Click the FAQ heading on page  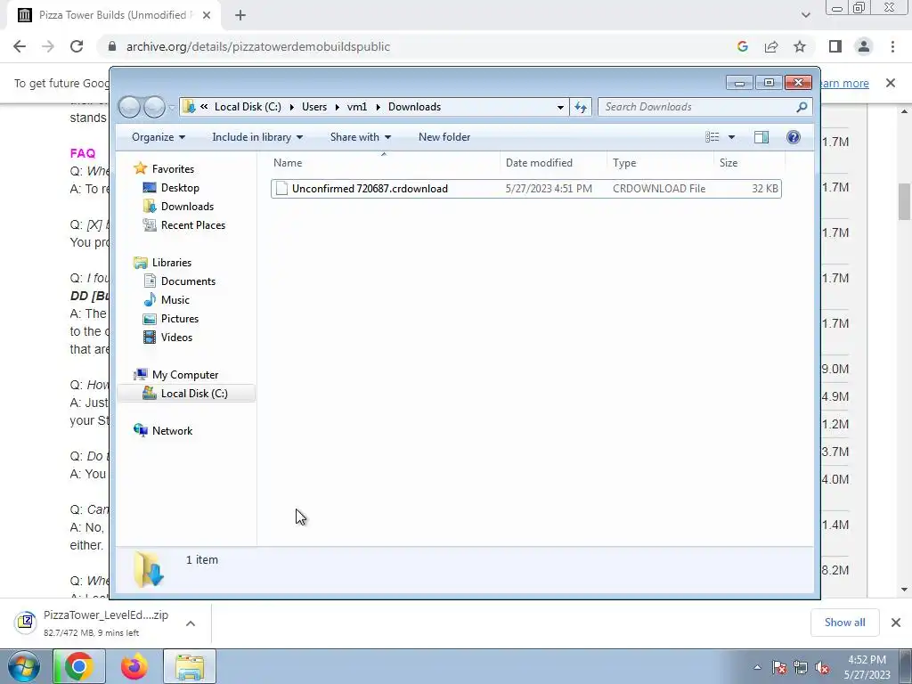point(83,153)
